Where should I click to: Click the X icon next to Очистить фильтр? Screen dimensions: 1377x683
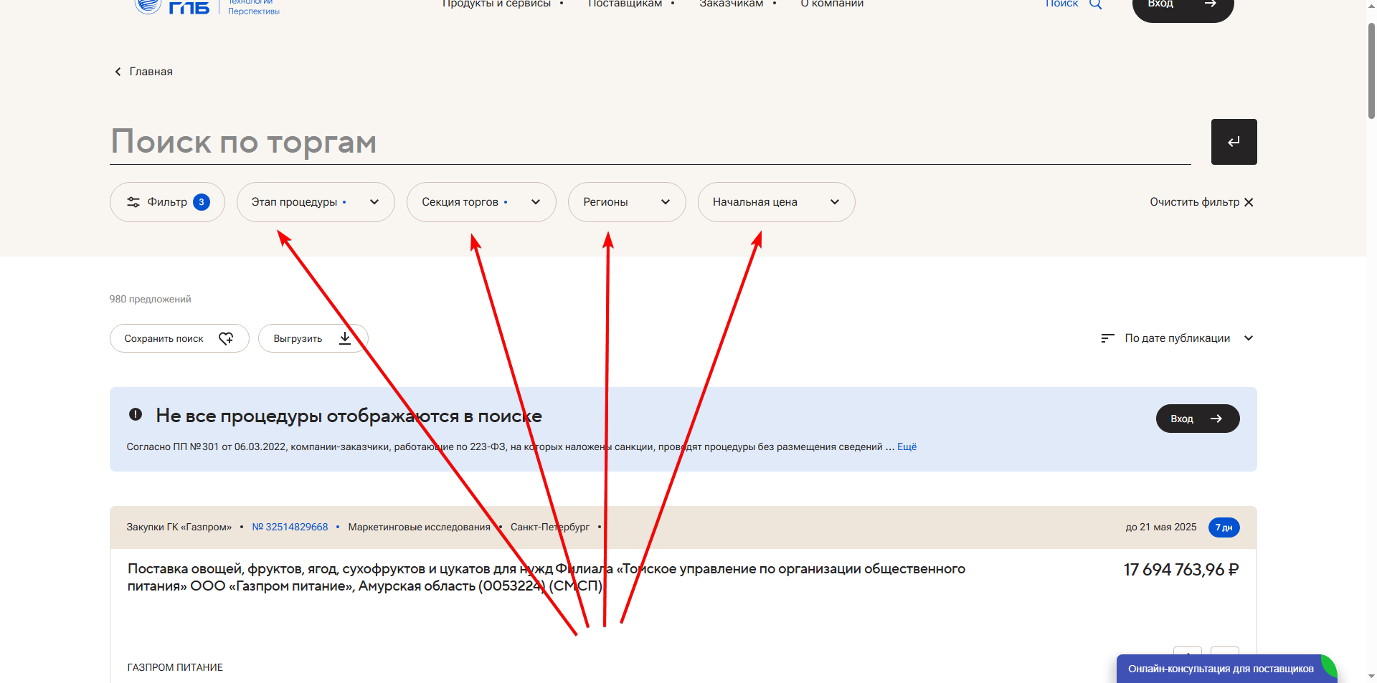click(1249, 202)
